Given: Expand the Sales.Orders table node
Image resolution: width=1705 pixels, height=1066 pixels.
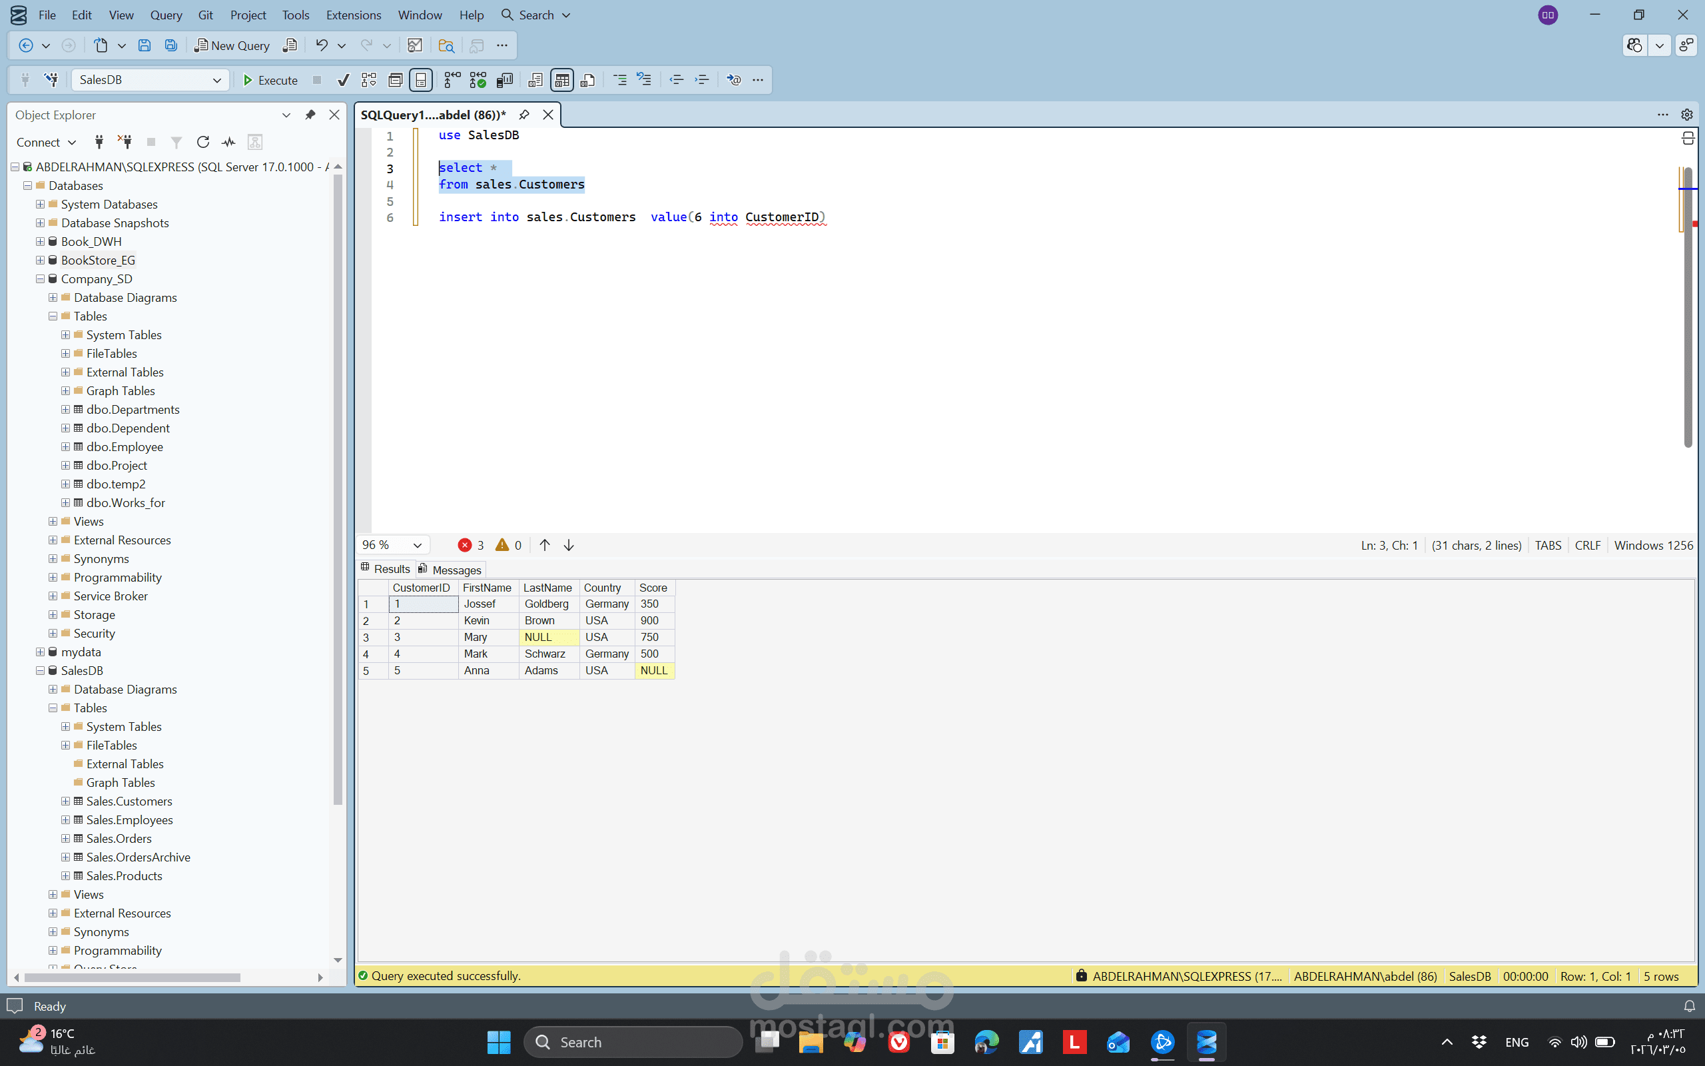Looking at the screenshot, I should [66, 838].
